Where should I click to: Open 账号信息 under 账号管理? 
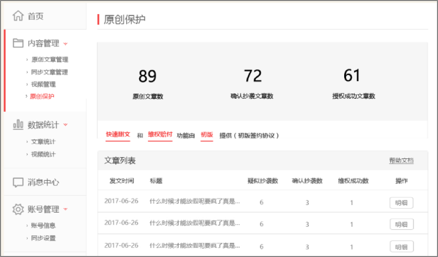[x=43, y=225]
